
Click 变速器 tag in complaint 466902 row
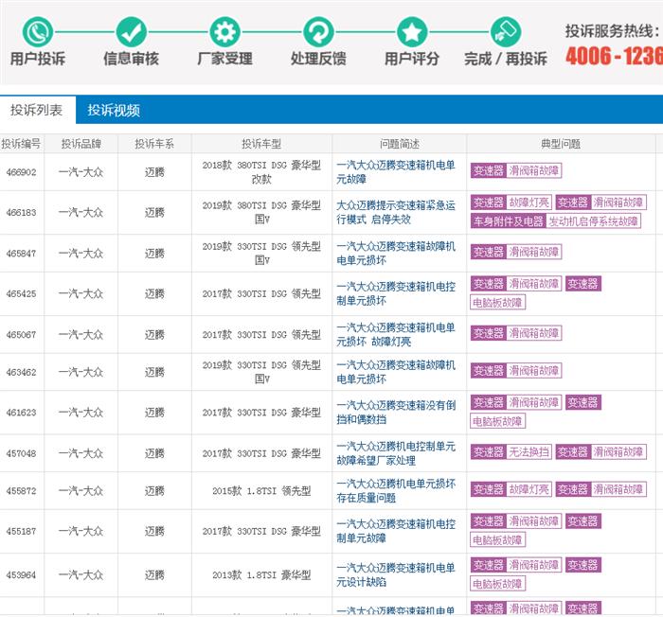click(x=489, y=171)
